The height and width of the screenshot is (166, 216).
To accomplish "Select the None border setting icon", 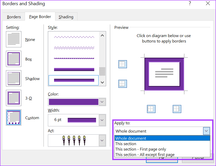I will [x=14, y=39].
